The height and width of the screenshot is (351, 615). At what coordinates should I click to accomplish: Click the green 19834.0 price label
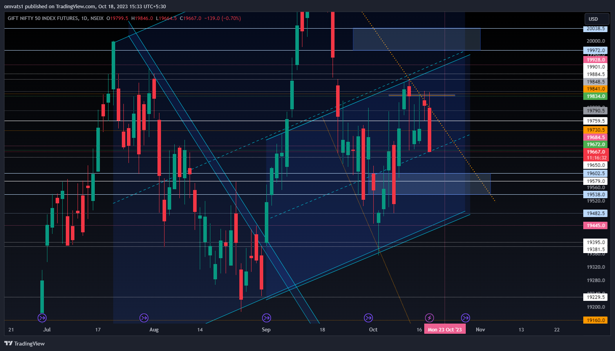click(x=595, y=96)
